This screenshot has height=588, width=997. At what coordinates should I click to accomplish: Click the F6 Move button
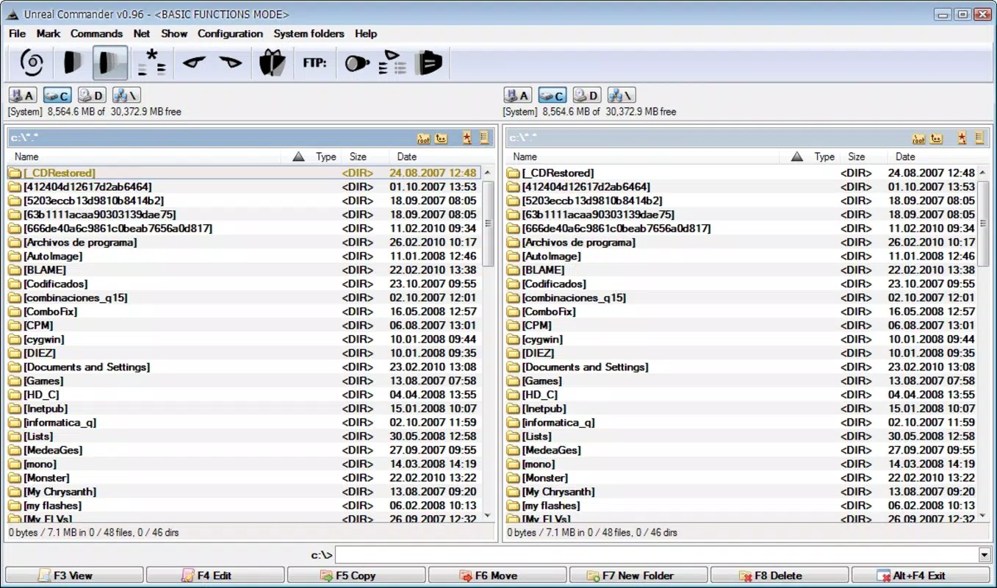(x=497, y=576)
